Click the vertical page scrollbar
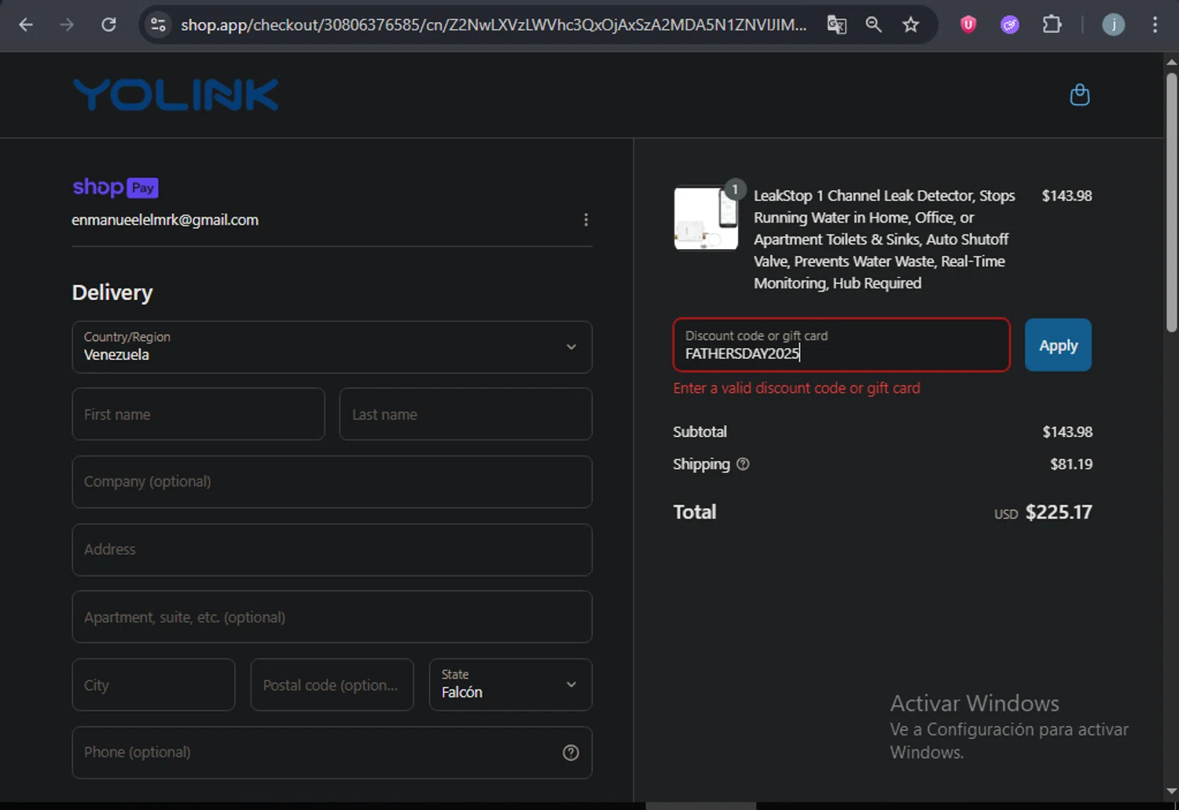 tap(1171, 203)
